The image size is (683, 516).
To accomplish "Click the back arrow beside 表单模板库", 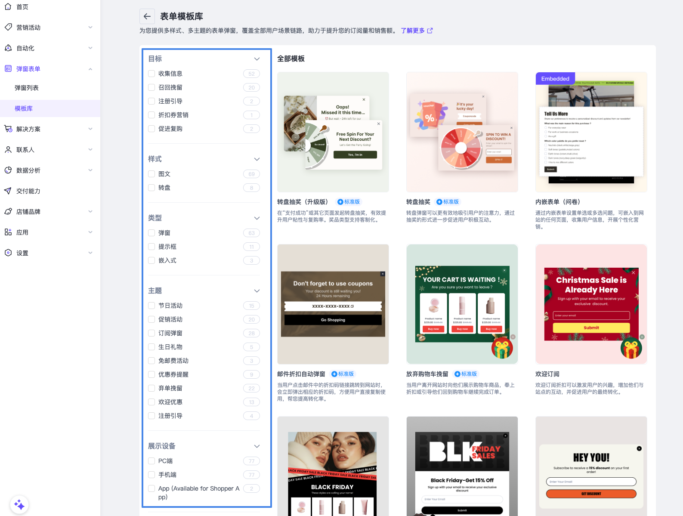I will (x=147, y=16).
